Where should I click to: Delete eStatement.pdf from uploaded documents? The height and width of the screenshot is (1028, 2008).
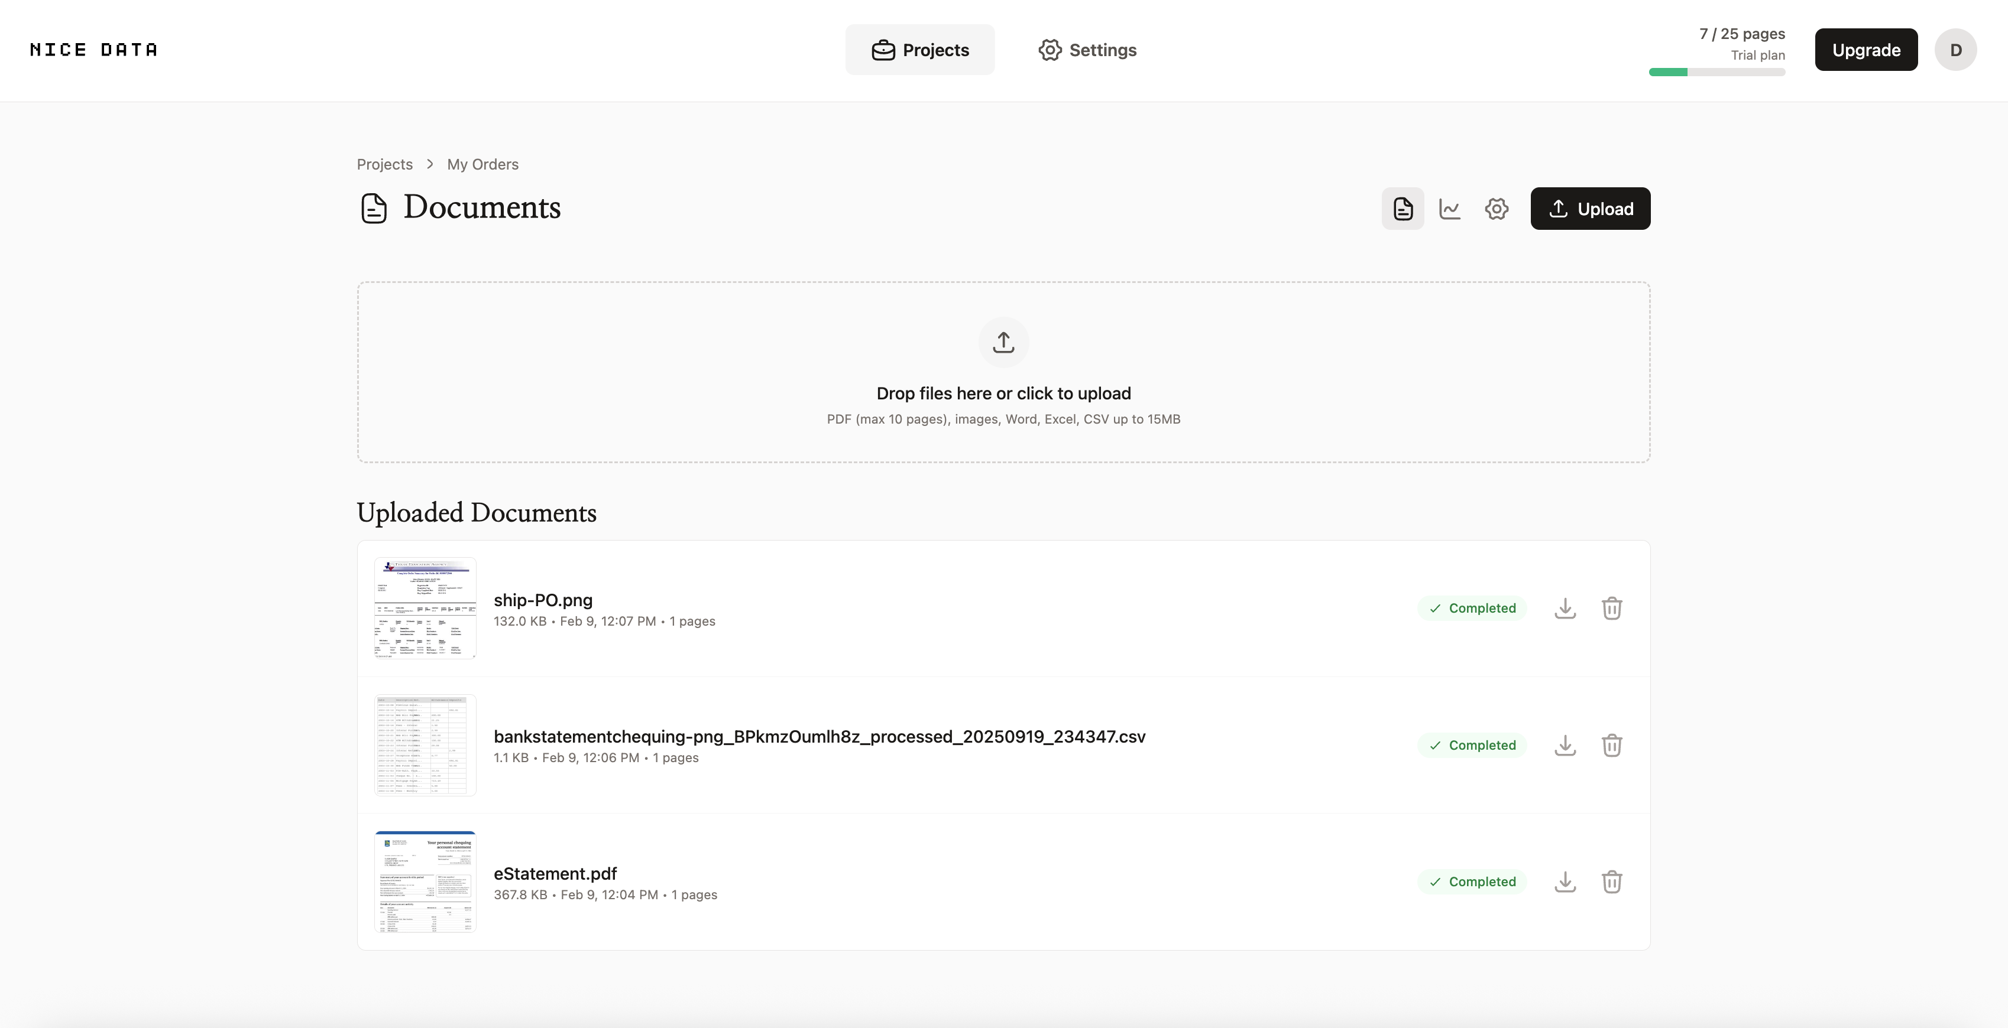(1611, 881)
